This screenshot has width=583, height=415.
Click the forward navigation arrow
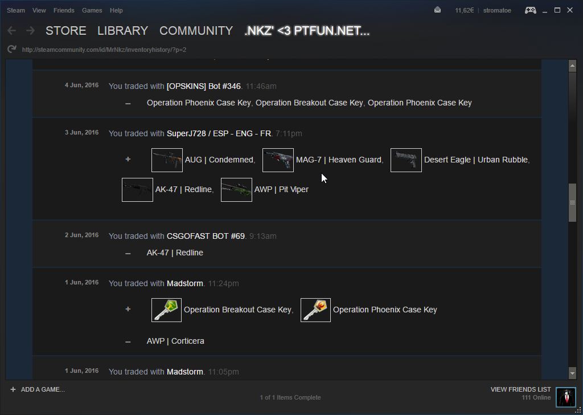coord(30,31)
